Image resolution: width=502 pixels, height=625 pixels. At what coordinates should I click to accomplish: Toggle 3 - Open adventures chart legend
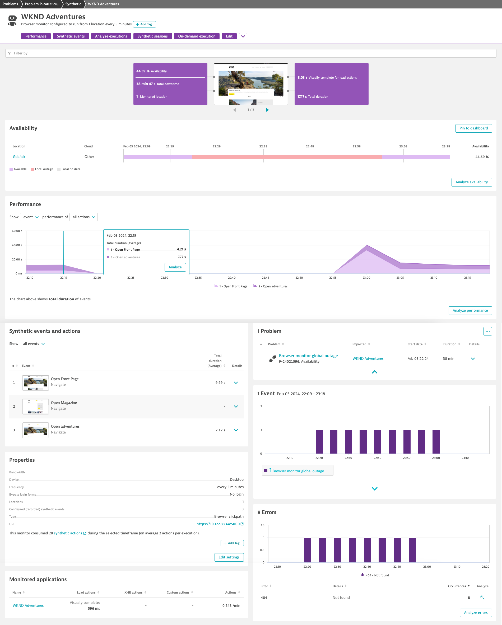[270, 286]
